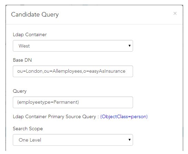Click the (ObjectClass=person) query text
The width and height of the screenshot is (188, 154).
coord(124,116)
